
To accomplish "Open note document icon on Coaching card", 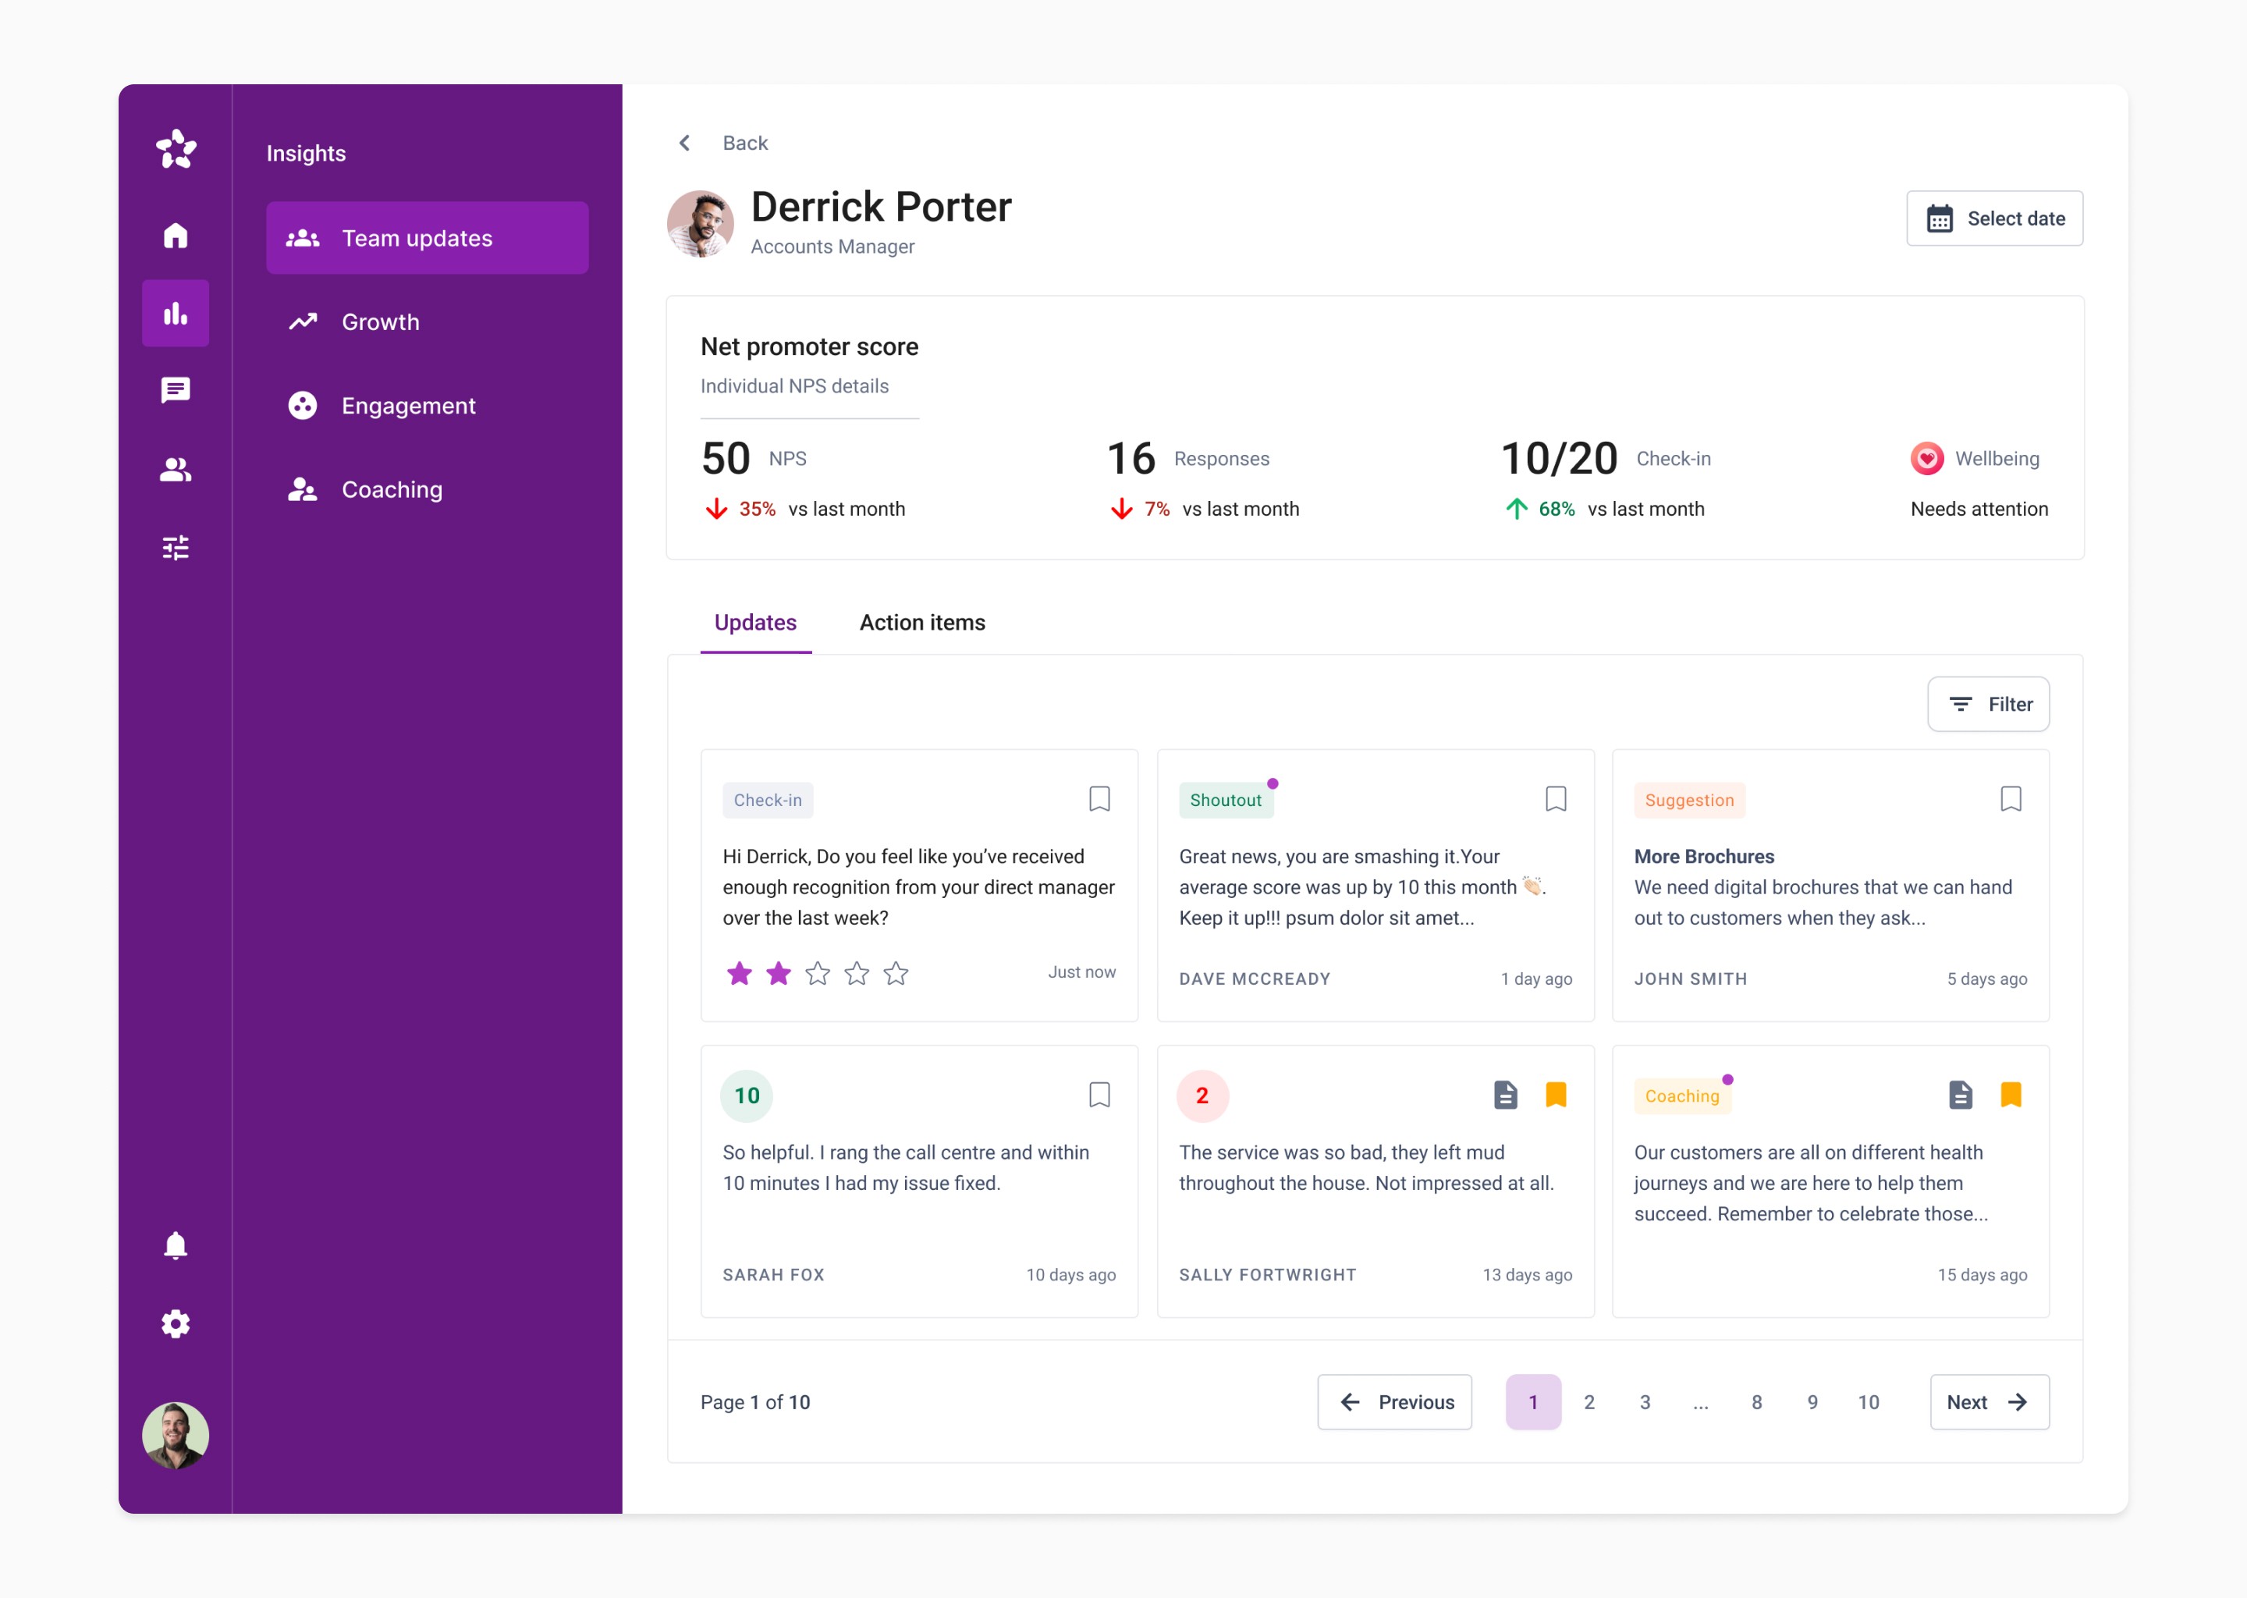I will click(1960, 1094).
